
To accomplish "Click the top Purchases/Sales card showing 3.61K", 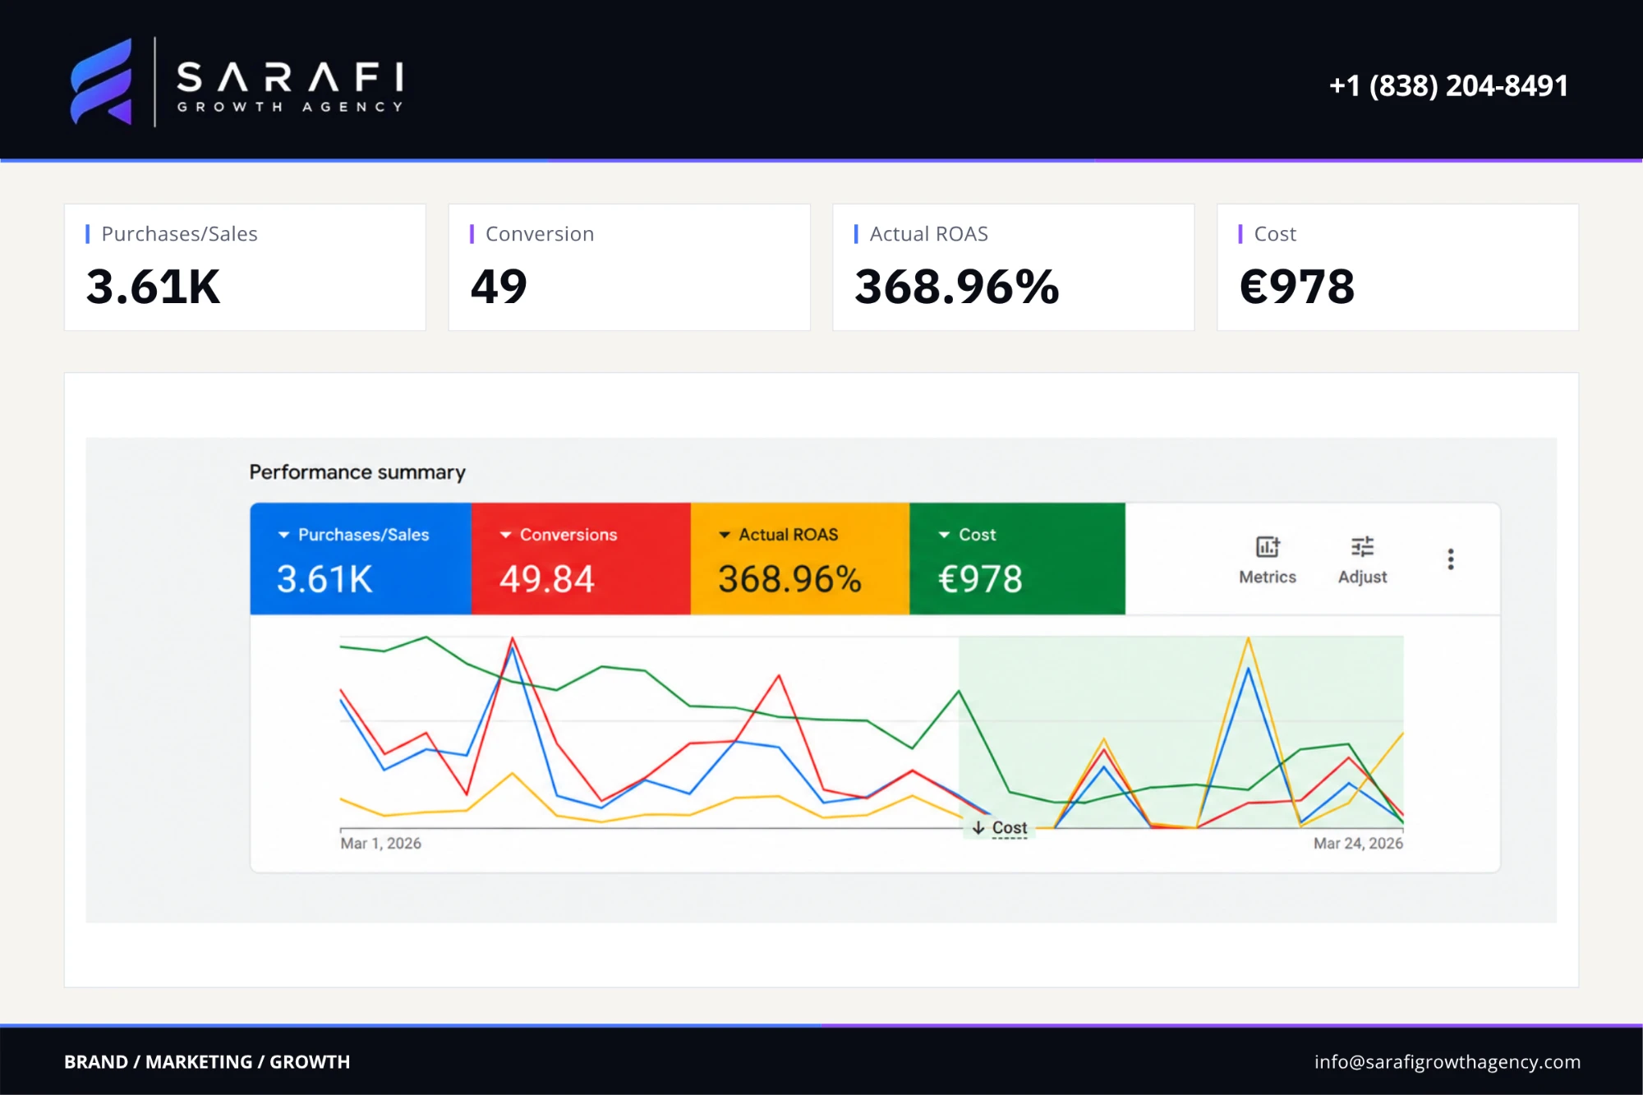I will (x=245, y=268).
